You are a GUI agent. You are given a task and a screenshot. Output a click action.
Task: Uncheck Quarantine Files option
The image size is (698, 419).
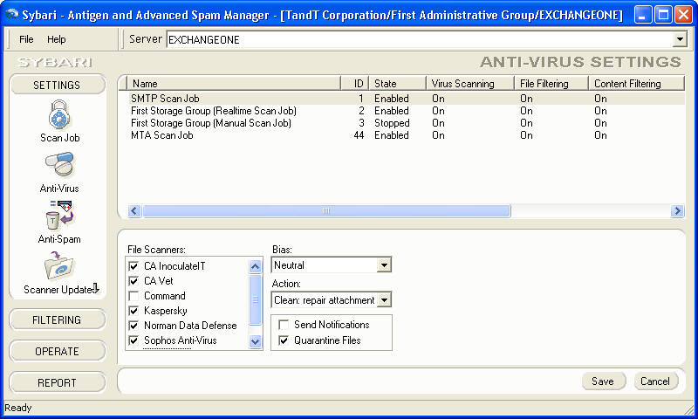[283, 340]
